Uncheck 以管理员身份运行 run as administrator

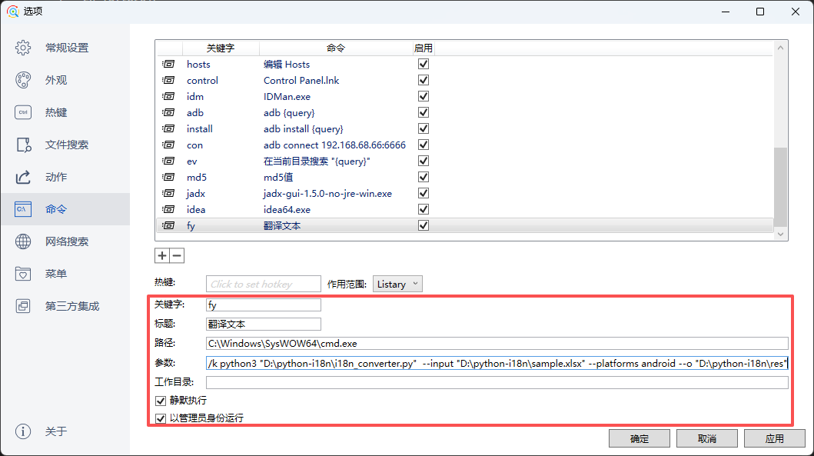(x=161, y=418)
